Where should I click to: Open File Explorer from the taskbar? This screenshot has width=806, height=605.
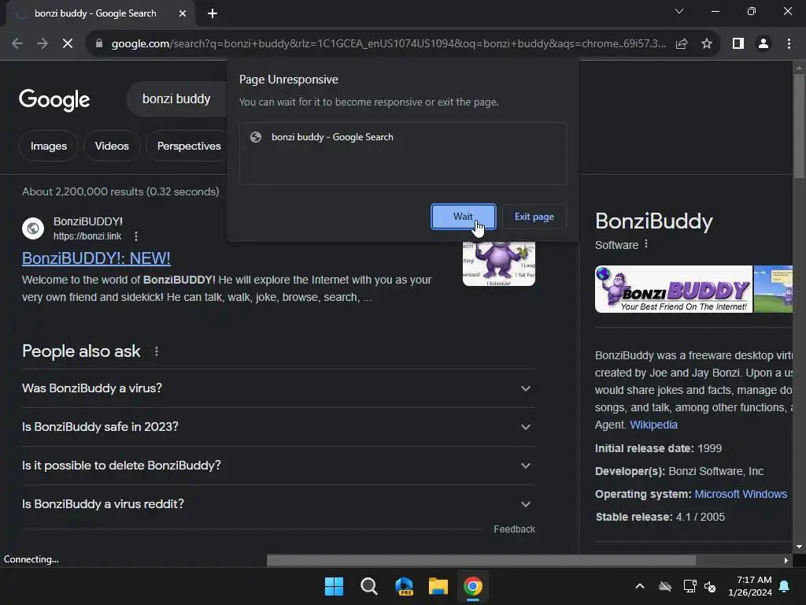click(x=438, y=586)
